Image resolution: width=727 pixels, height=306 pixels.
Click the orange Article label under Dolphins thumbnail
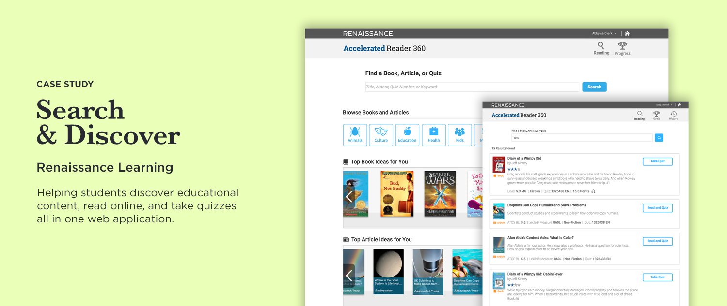[499, 223]
